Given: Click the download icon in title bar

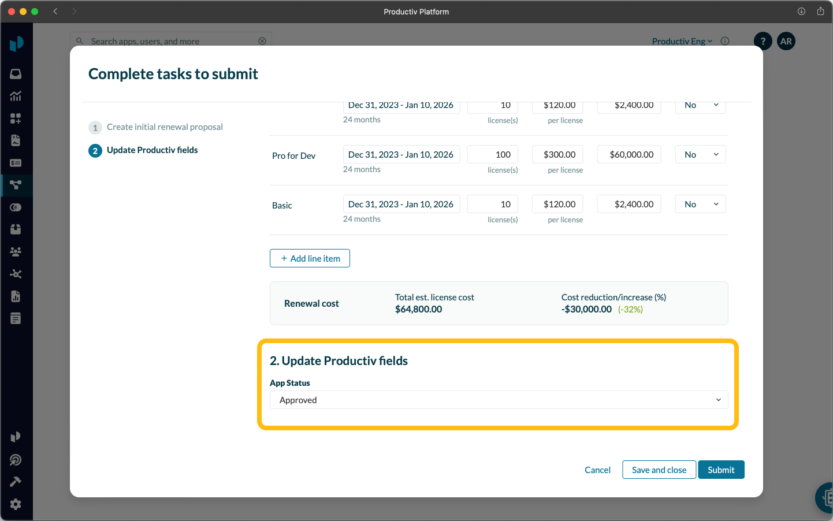Looking at the screenshot, I should [x=801, y=11].
